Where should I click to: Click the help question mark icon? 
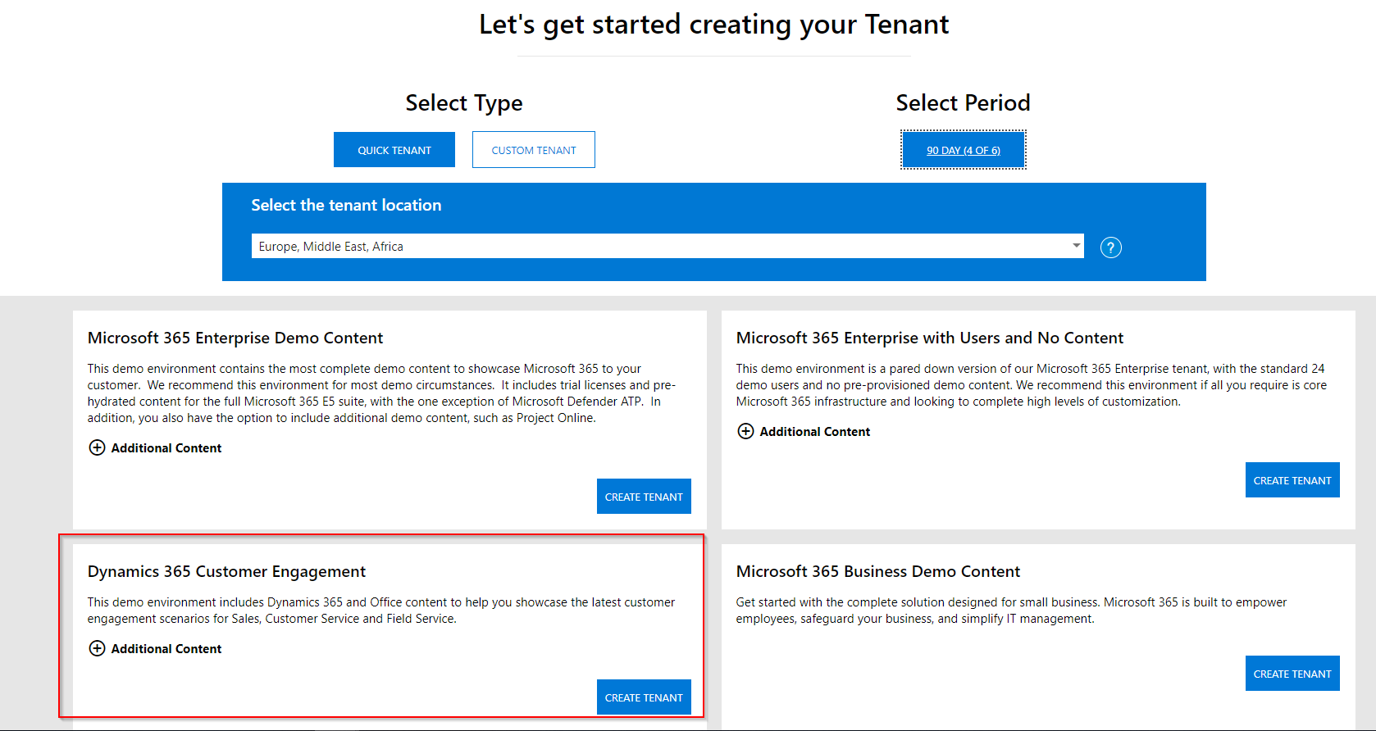coord(1110,247)
